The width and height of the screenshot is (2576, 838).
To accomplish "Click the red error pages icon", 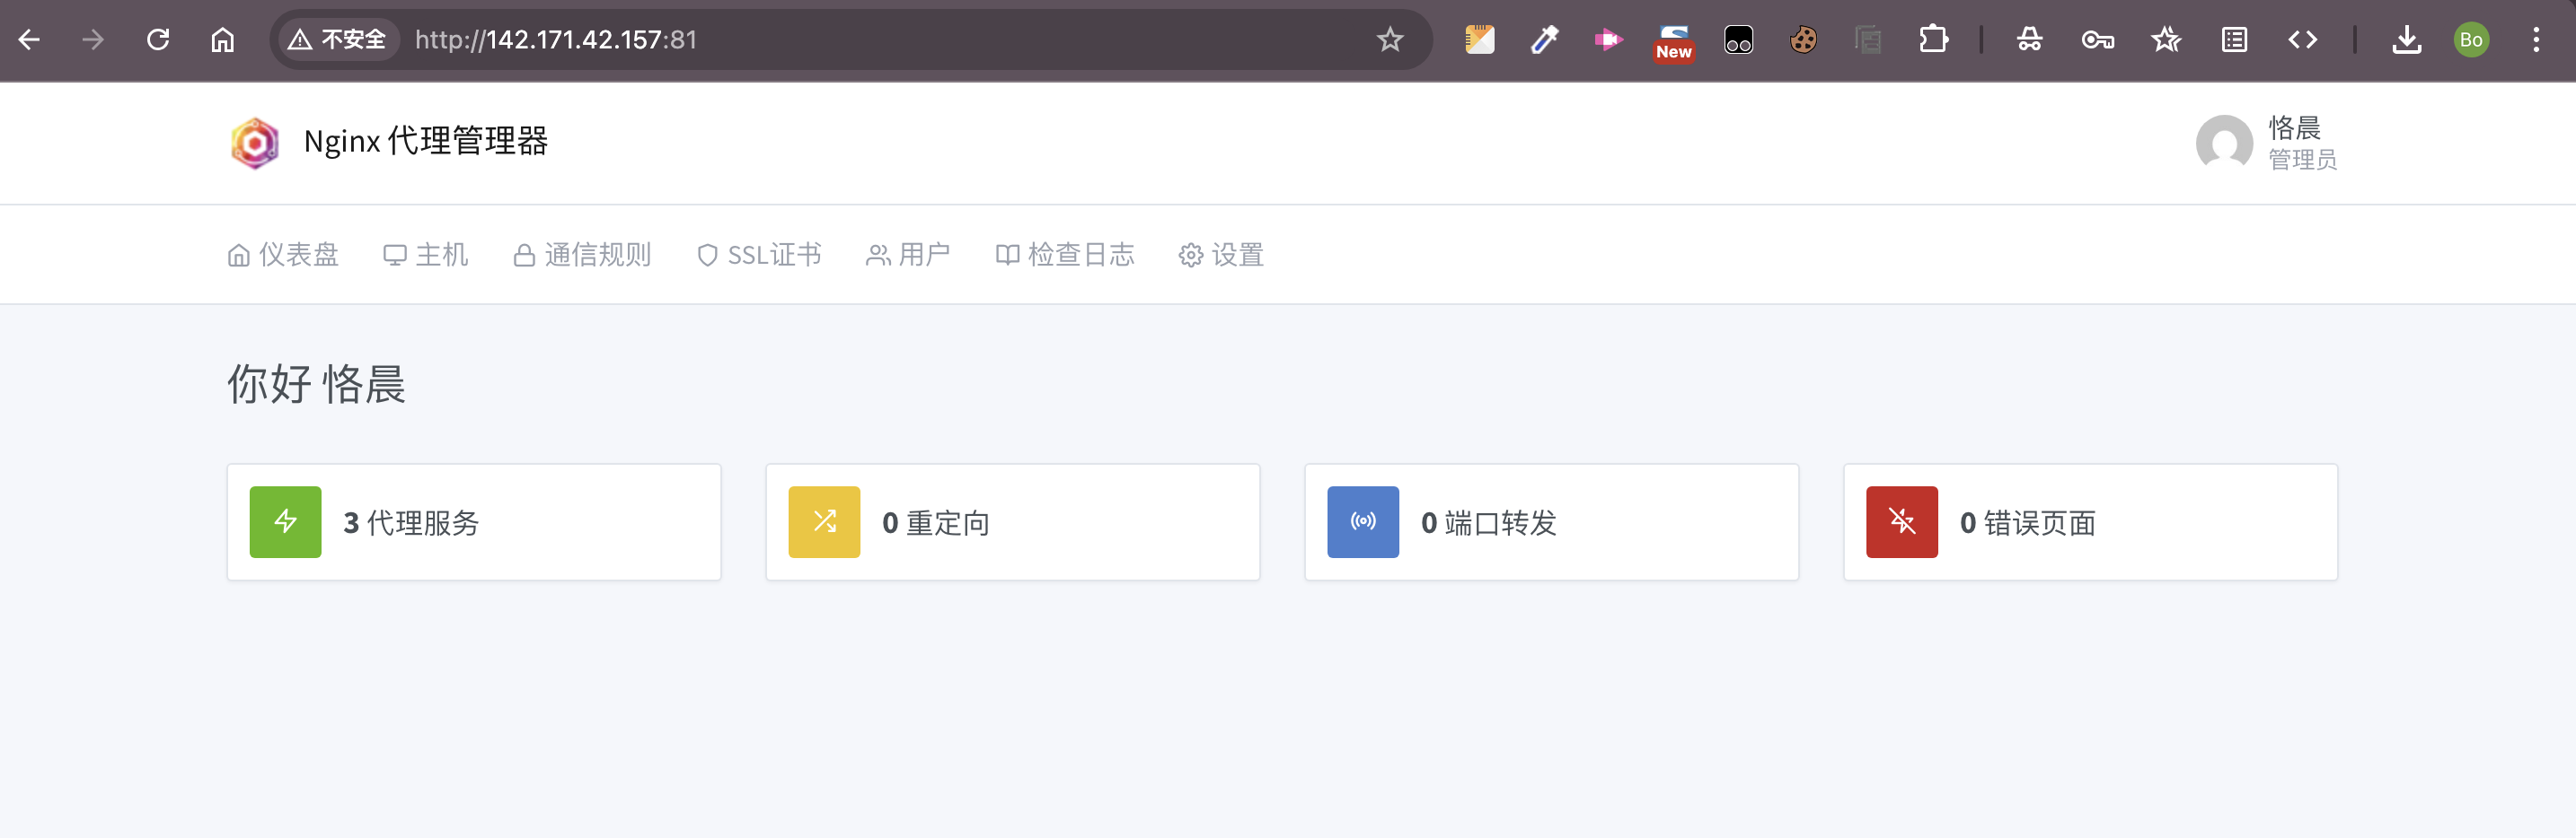I will [1901, 521].
